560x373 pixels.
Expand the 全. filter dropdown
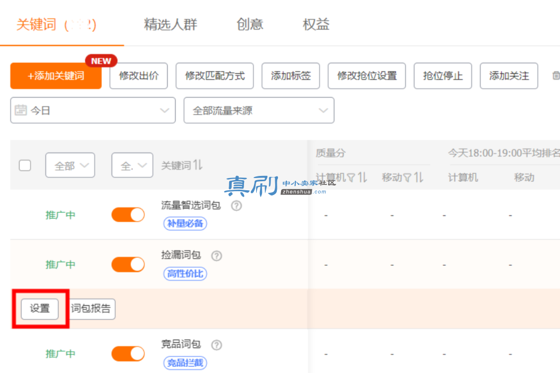point(132,165)
